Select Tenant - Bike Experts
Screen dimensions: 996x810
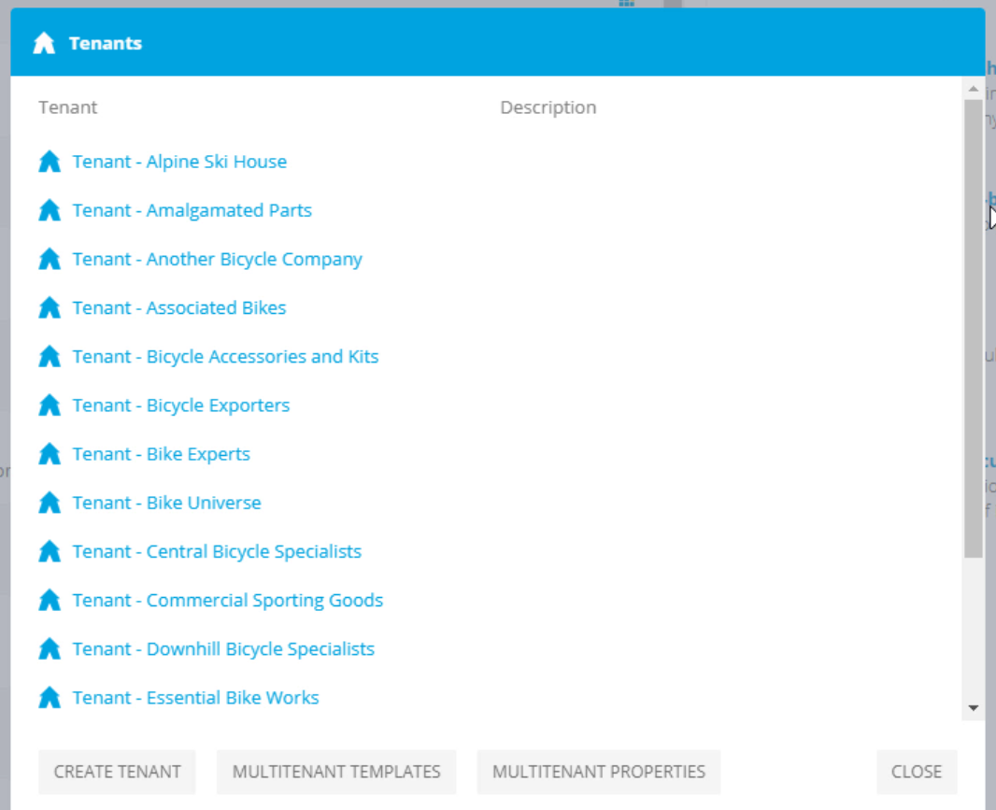[162, 453]
